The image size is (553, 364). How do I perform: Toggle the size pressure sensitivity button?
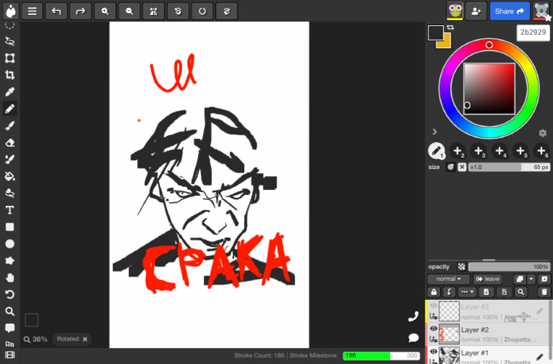tap(451, 167)
